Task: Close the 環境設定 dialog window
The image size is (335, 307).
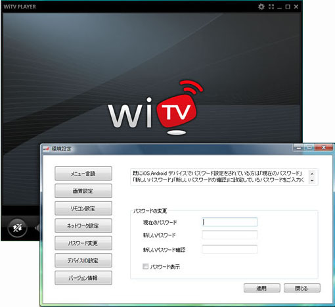Action: pyautogui.click(x=324, y=147)
